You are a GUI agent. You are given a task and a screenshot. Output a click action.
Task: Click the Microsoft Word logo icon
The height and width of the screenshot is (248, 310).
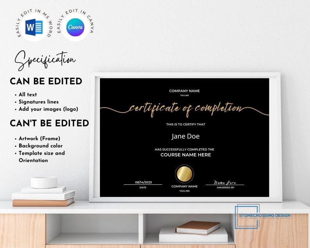[x=34, y=27]
